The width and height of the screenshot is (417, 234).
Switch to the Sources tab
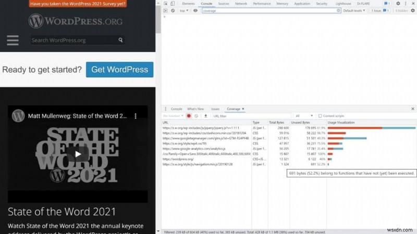point(224,4)
